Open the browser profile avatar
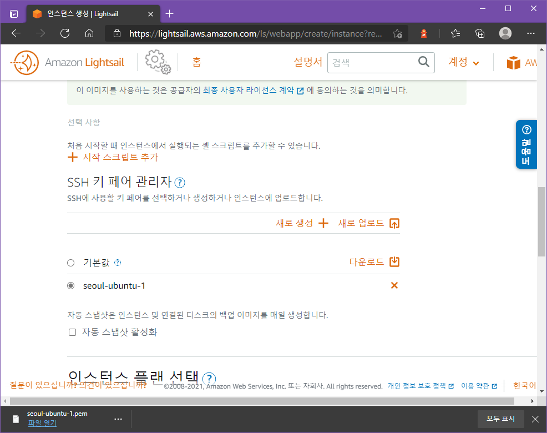This screenshot has width=547, height=433. point(505,33)
